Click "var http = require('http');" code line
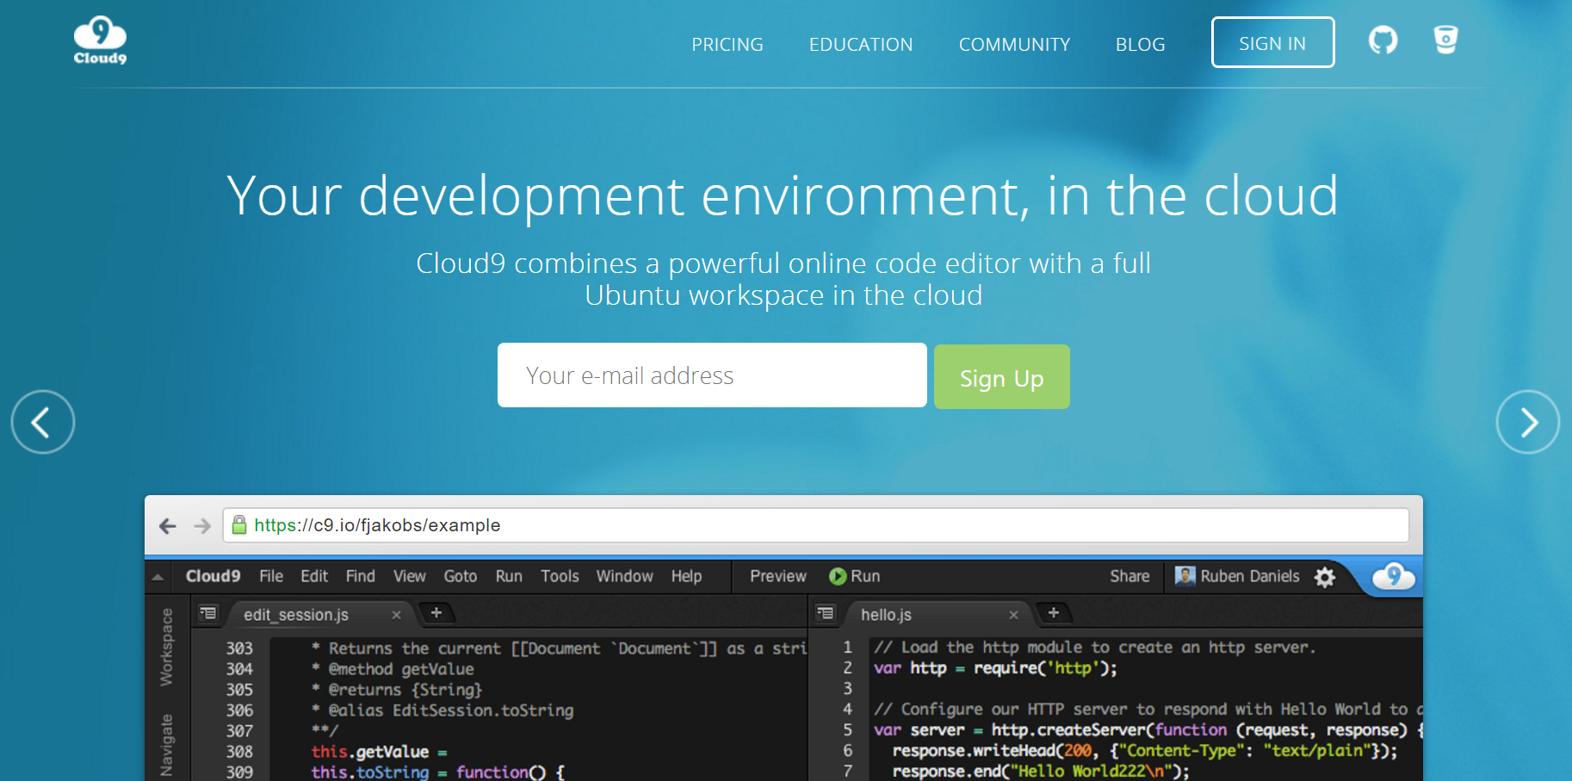 [x=995, y=668]
